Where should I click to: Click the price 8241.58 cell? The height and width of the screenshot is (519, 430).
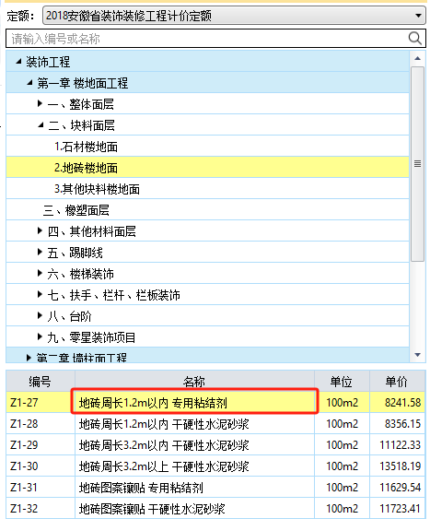[x=397, y=403]
